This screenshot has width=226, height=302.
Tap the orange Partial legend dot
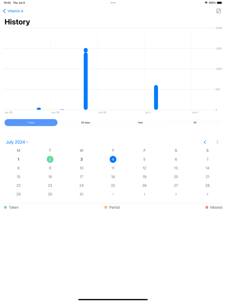(106, 208)
